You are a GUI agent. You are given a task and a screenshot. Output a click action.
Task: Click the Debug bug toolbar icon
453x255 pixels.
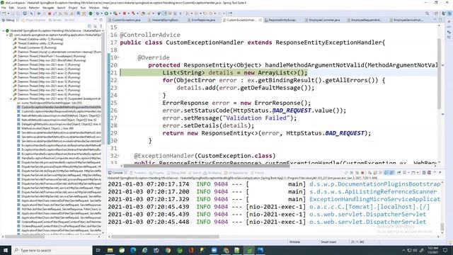[98, 13]
